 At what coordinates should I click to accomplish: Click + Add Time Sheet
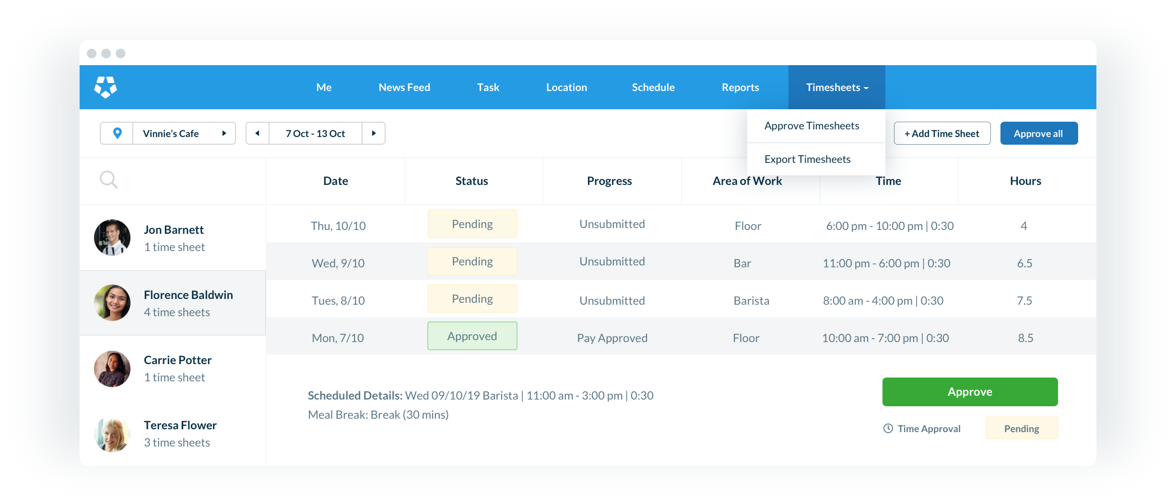tap(942, 133)
